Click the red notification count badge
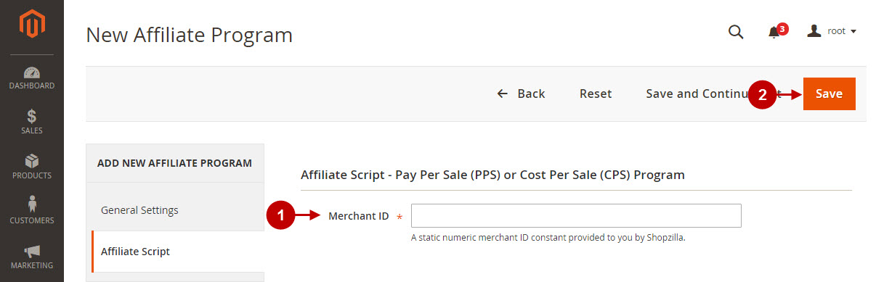The width and height of the screenshot is (876, 282). tap(782, 29)
